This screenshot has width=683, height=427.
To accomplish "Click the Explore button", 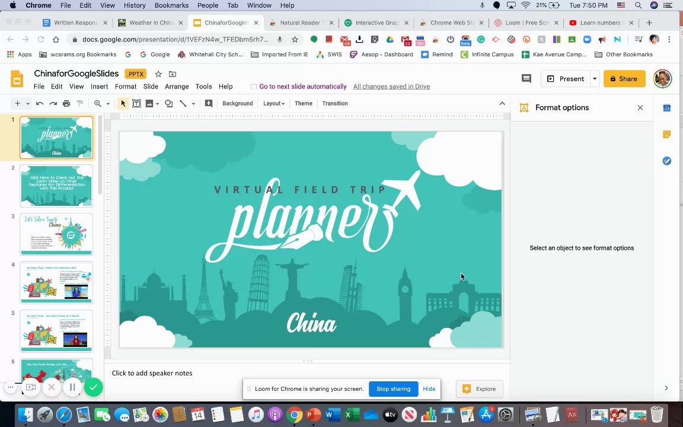I will tap(479, 388).
